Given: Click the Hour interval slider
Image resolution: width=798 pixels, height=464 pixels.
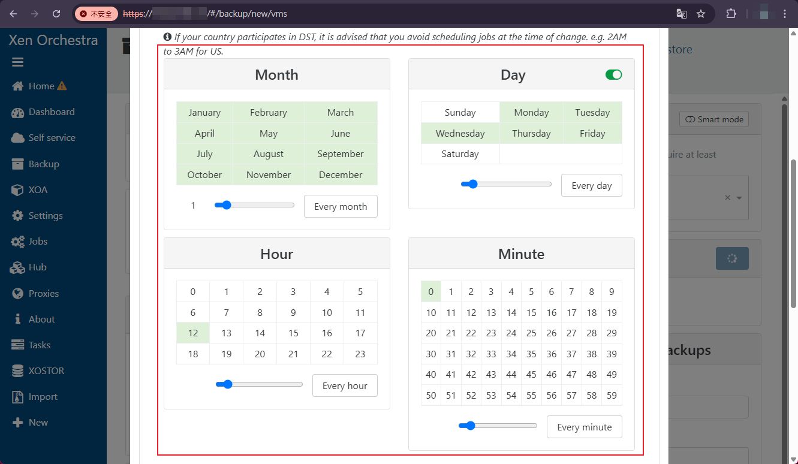Looking at the screenshot, I should point(259,384).
